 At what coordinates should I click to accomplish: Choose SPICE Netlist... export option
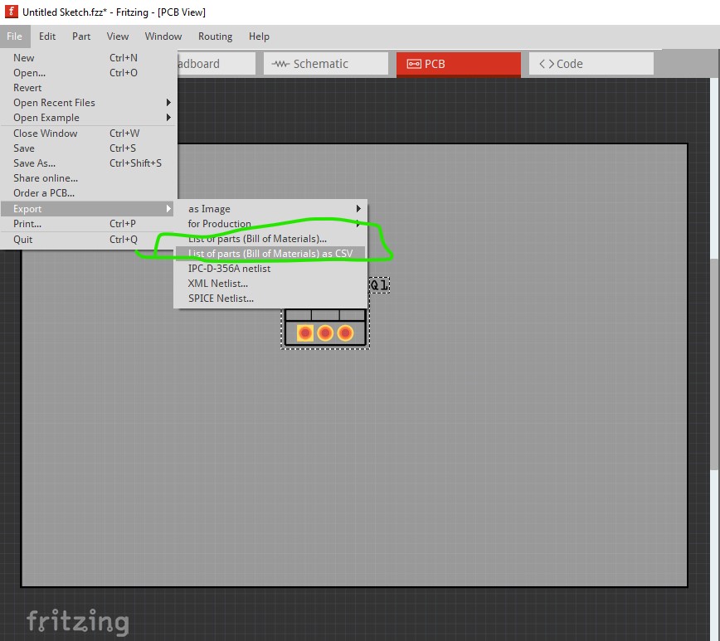click(270, 299)
